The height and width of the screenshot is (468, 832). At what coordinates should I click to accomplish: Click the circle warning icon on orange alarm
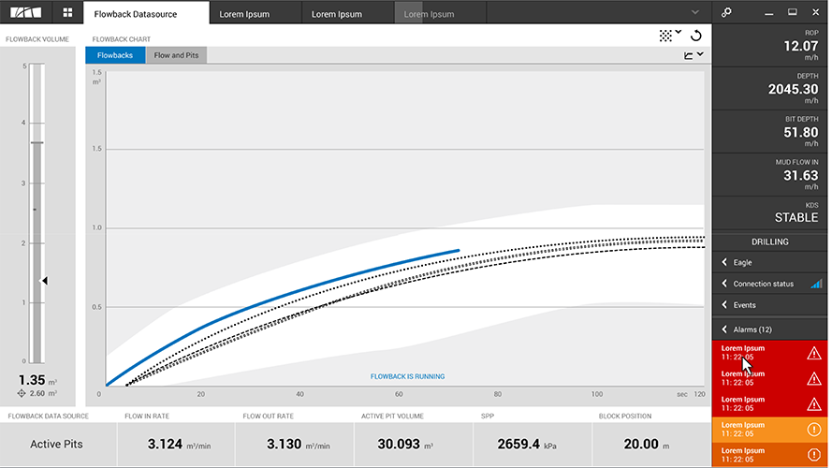click(813, 430)
